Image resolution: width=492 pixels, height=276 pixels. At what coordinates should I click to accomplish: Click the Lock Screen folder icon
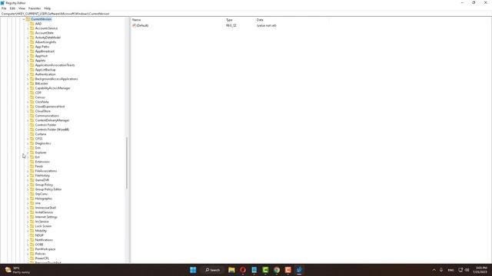click(x=32, y=226)
